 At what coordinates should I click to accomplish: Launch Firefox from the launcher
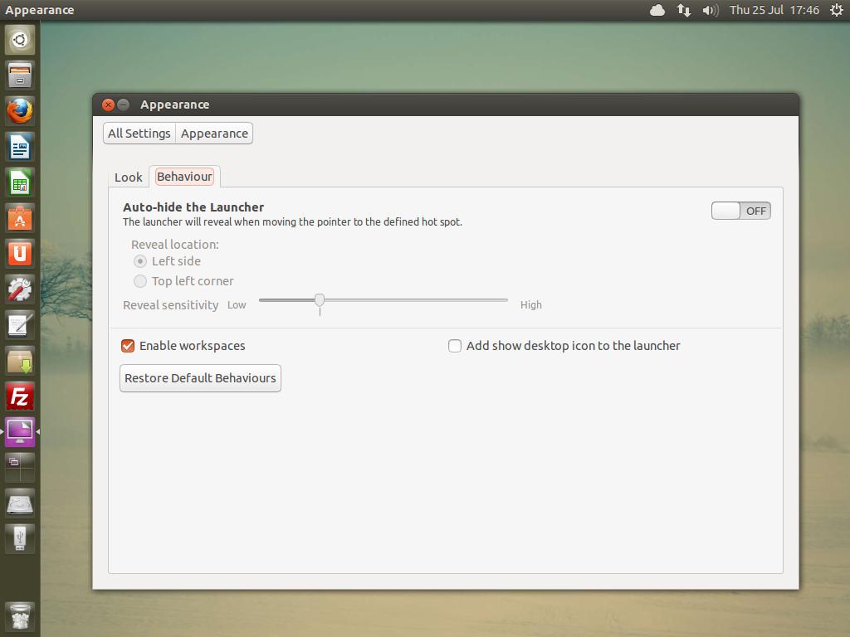(x=20, y=110)
